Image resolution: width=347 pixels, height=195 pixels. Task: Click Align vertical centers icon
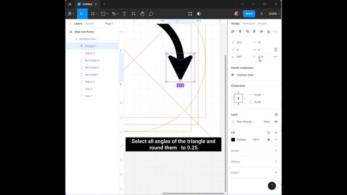pyautogui.click(x=261, y=31)
